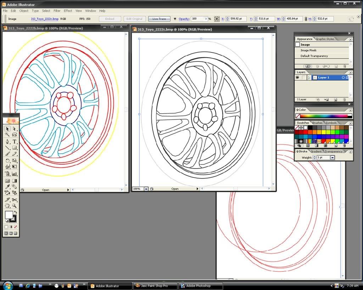Open Live Trace presets dropdown arrow

click(175, 19)
